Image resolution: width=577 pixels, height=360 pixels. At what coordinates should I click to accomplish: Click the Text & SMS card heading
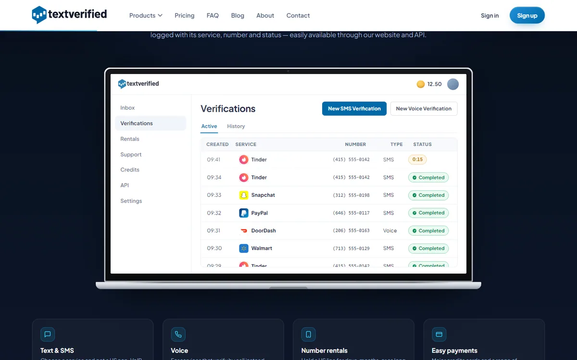57,350
